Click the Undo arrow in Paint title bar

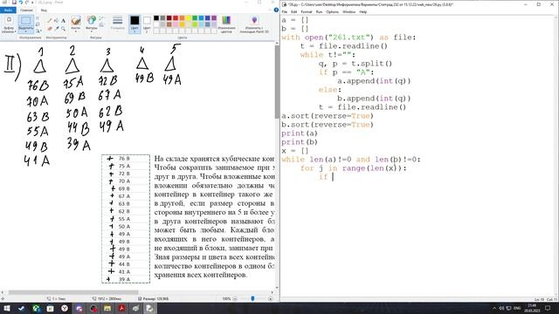(x=21, y=3)
